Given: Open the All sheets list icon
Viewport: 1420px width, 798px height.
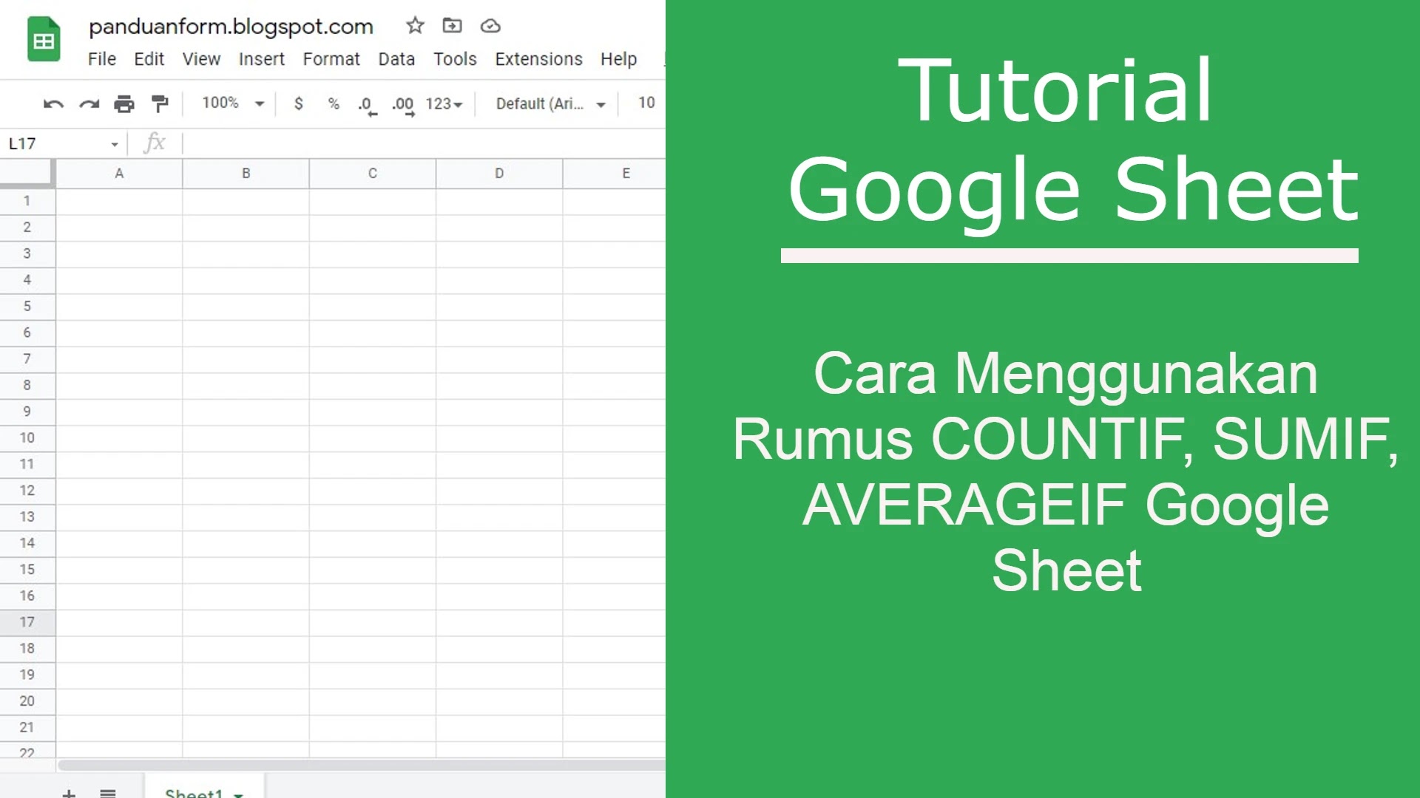Looking at the screenshot, I should [108, 794].
